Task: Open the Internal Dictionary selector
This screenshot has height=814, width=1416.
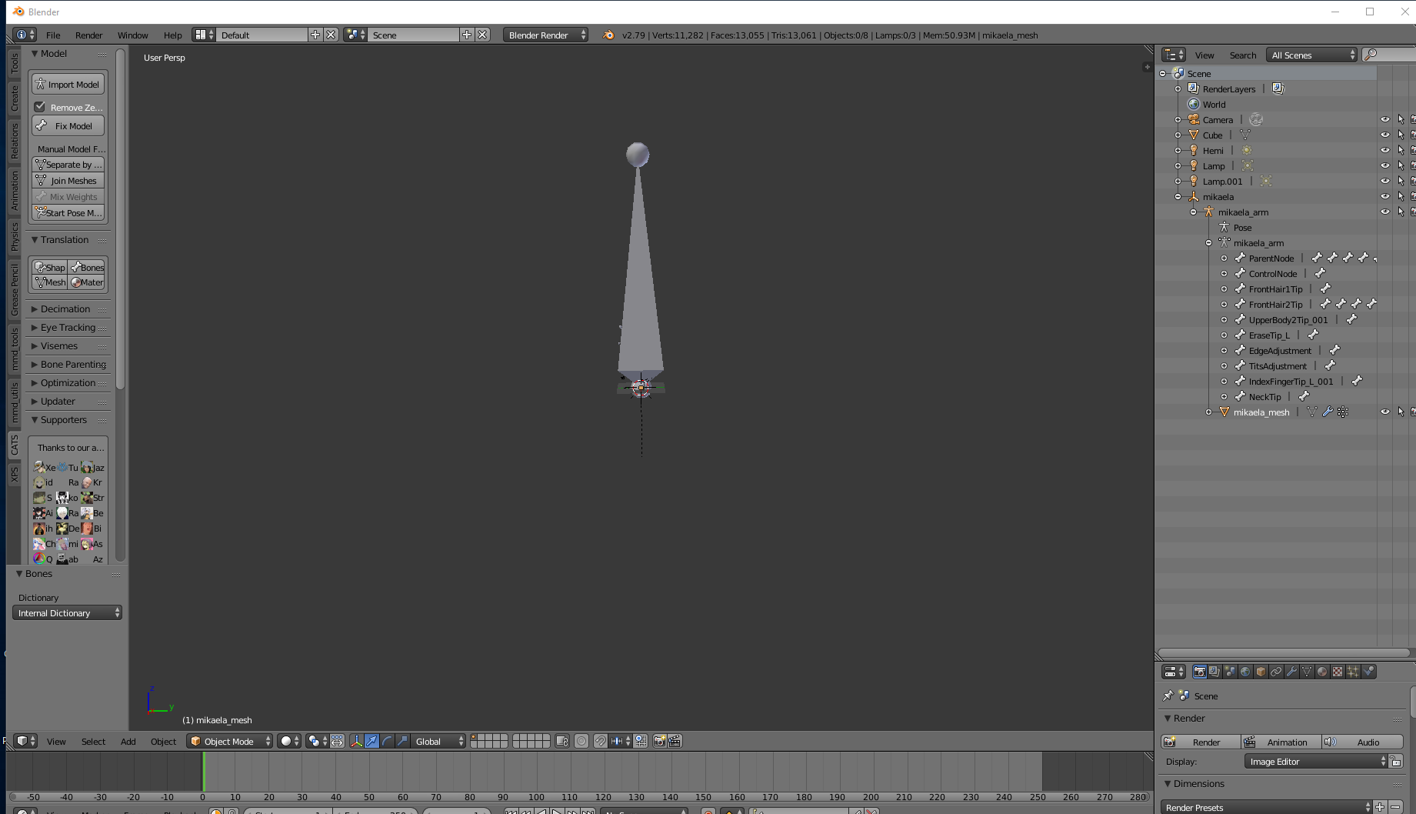Action: (66, 612)
